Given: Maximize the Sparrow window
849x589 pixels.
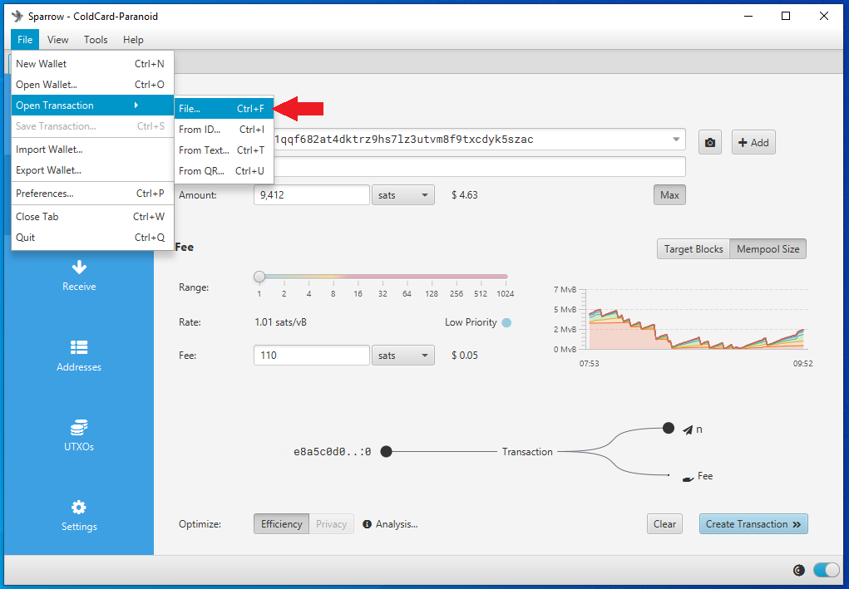Looking at the screenshot, I should point(786,17).
